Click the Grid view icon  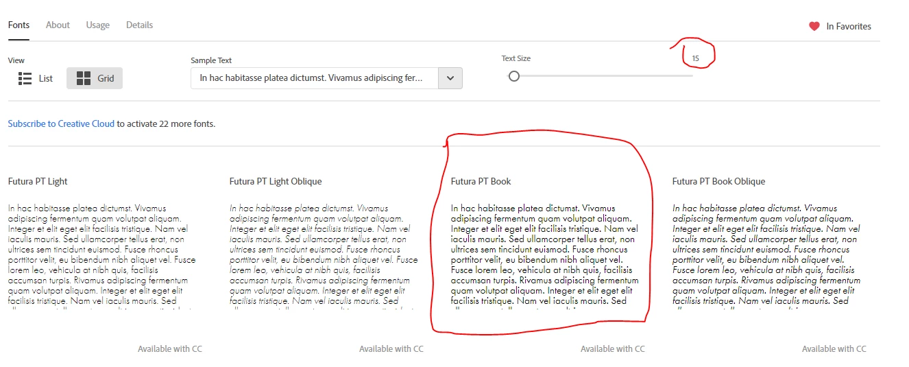tap(84, 78)
